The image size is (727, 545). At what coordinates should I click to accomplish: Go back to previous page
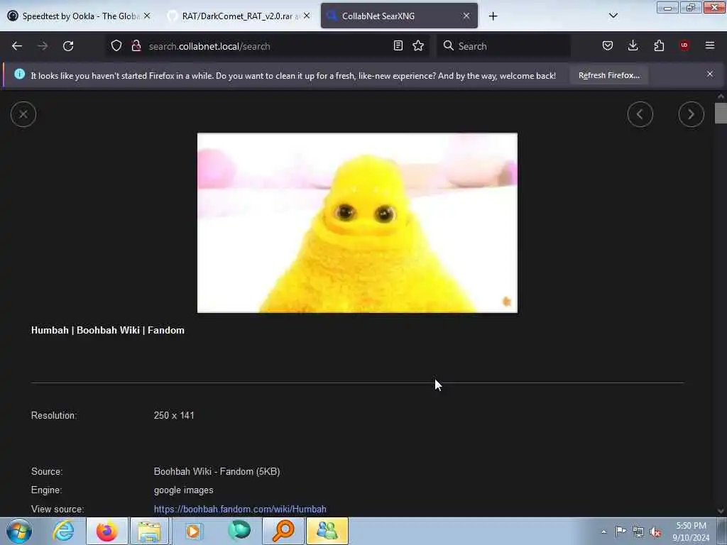coord(17,46)
